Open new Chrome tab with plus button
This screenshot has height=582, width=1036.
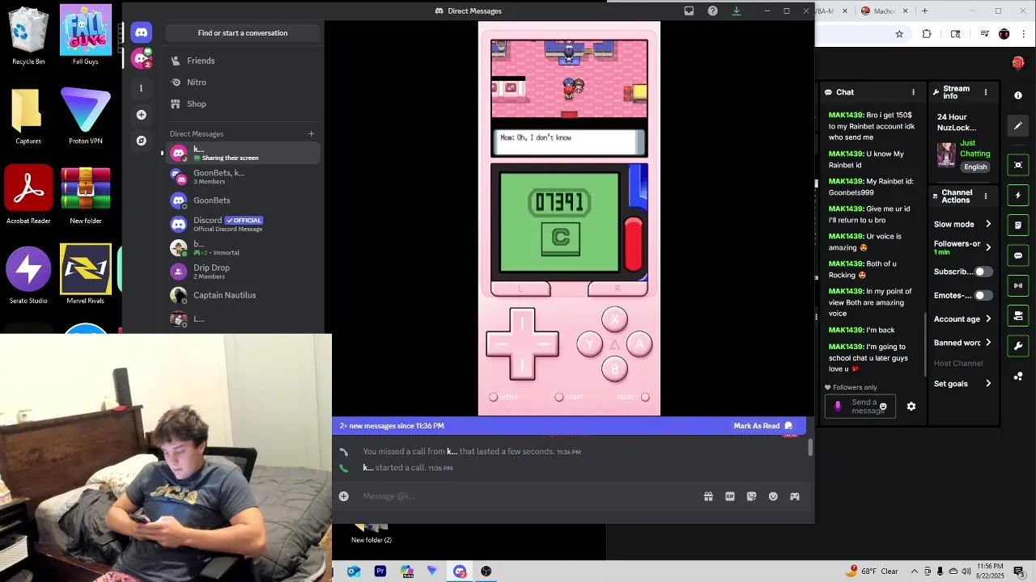924,11
